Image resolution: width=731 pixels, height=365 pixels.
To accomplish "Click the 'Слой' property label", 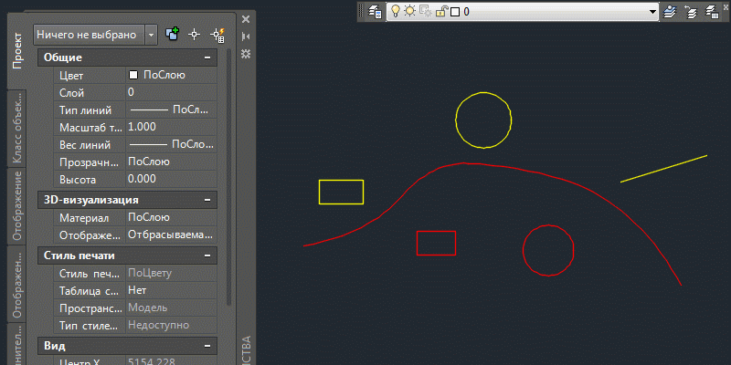I will click(x=72, y=93).
